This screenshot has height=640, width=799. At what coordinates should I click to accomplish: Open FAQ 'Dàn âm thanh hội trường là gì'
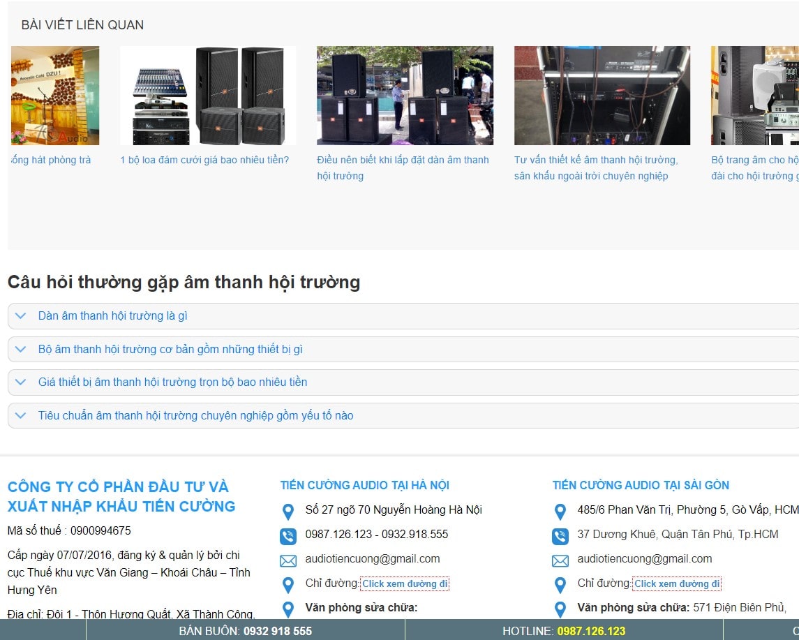pos(112,316)
